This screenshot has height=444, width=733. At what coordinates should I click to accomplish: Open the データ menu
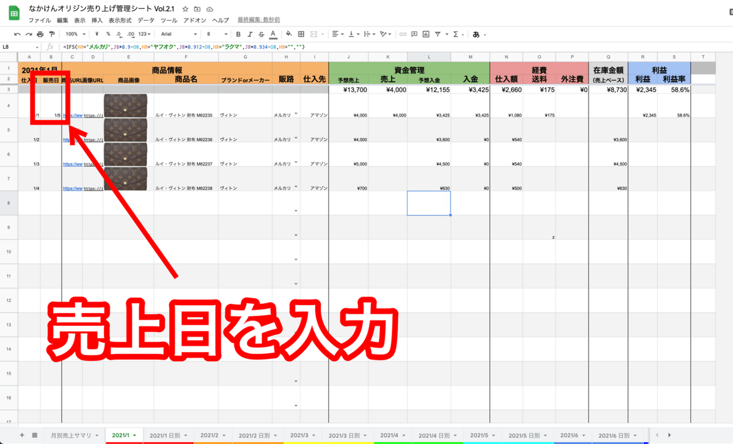[146, 20]
